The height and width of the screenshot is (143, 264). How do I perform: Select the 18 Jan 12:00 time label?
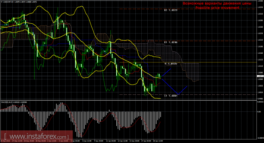pyautogui.click(x=158, y=141)
